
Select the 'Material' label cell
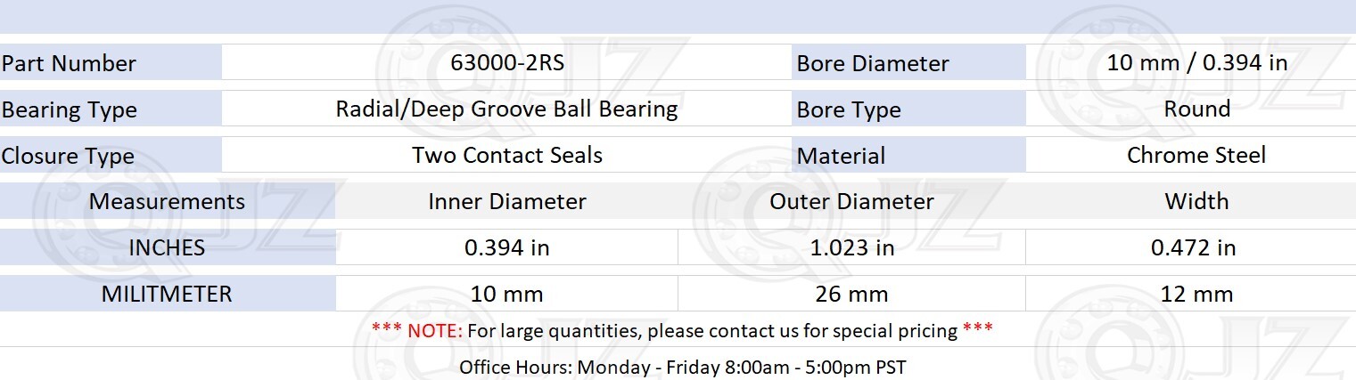coord(908,156)
